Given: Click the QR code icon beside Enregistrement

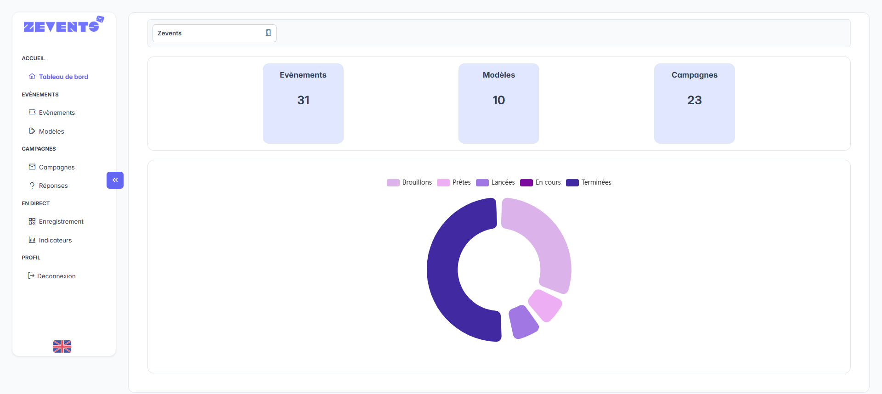Looking at the screenshot, I should [32, 221].
